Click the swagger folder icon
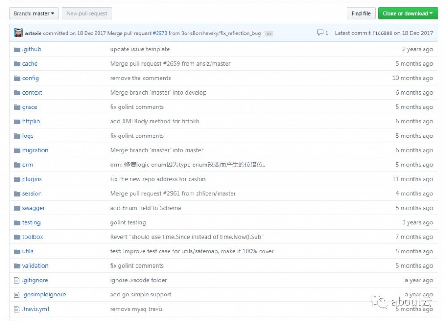 (x=17, y=208)
